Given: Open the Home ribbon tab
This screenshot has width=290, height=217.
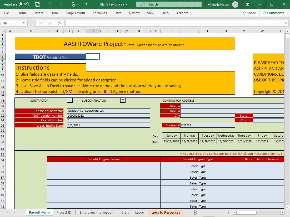Looking at the screenshot, I should 22,13.
